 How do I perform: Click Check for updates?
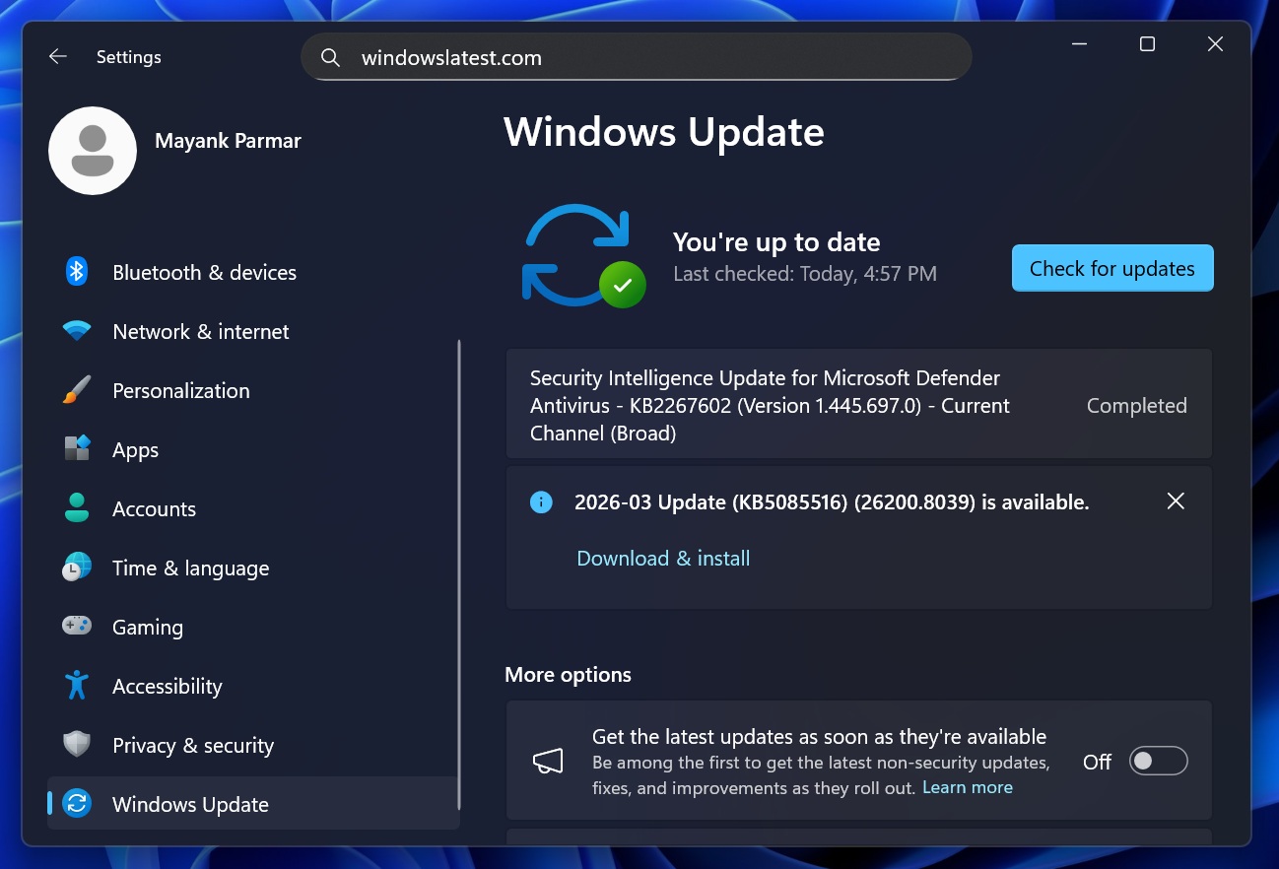tap(1111, 267)
